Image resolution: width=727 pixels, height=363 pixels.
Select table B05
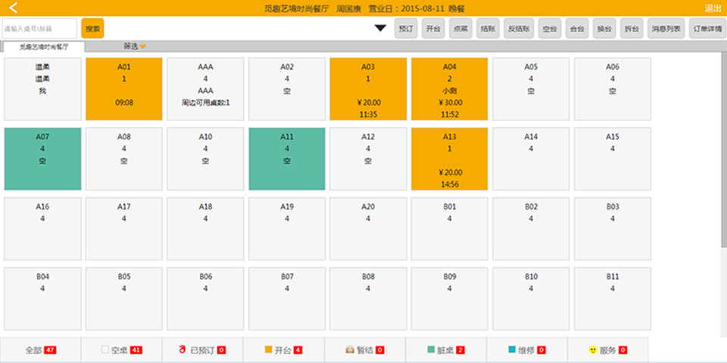point(123,299)
